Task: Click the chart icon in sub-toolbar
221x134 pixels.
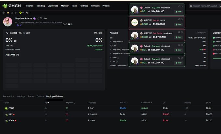Action: (x=12, y=13)
